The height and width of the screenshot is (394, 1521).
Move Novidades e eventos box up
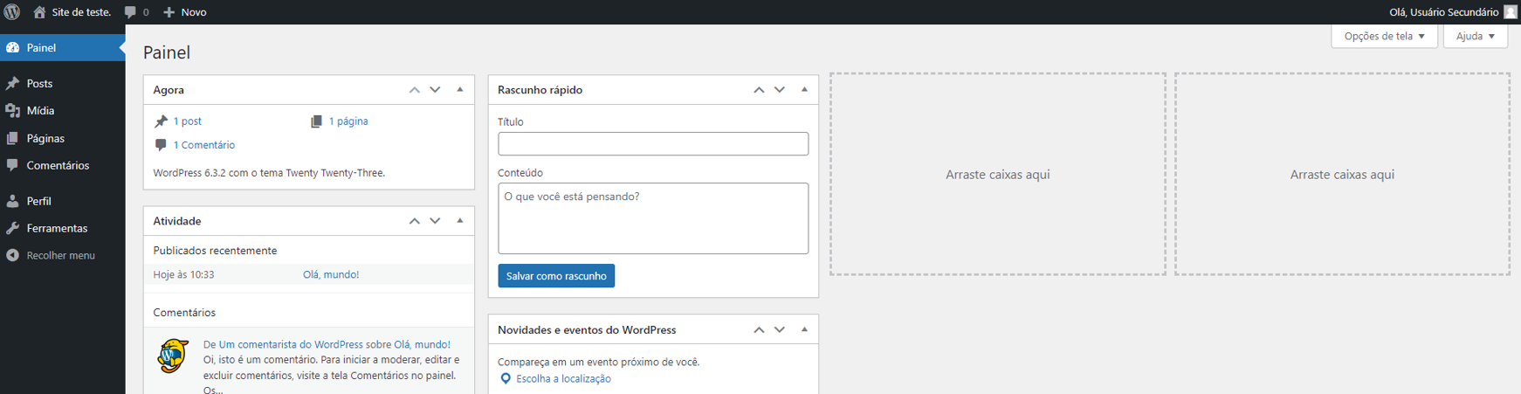coord(759,330)
